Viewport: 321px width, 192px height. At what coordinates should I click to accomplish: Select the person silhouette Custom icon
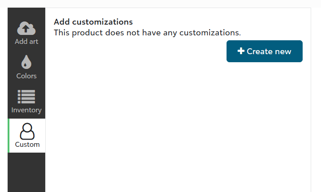click(27, 131)
